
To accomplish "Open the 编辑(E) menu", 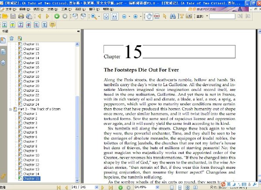I will pyautogui.click(x=25, y=9).
